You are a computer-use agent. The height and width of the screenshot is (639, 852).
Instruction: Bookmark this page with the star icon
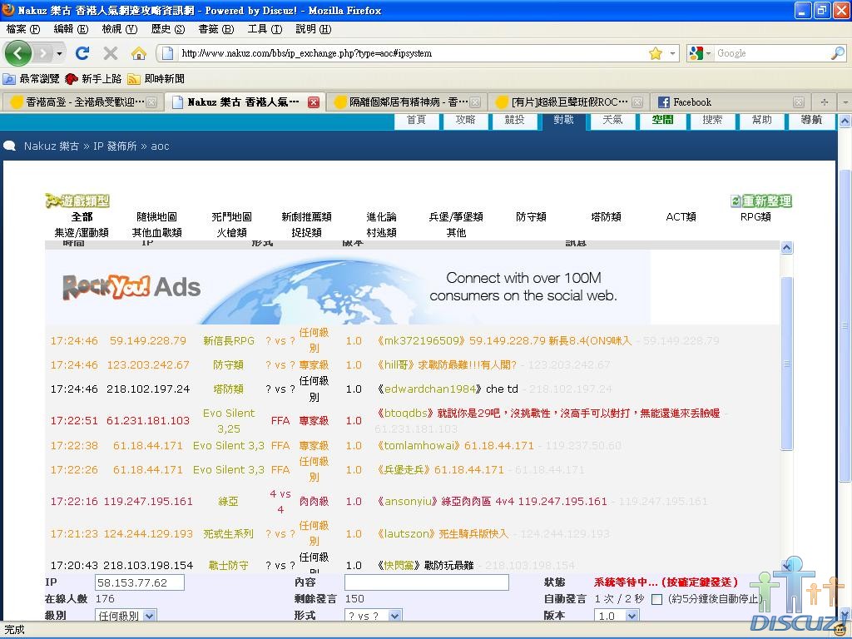tap(655, 53)
